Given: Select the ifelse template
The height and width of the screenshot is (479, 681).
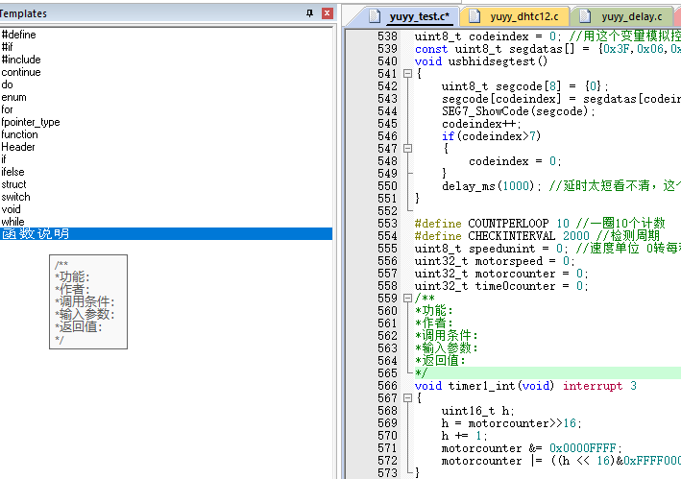Looking at the screenshot, I should (166, 172).
